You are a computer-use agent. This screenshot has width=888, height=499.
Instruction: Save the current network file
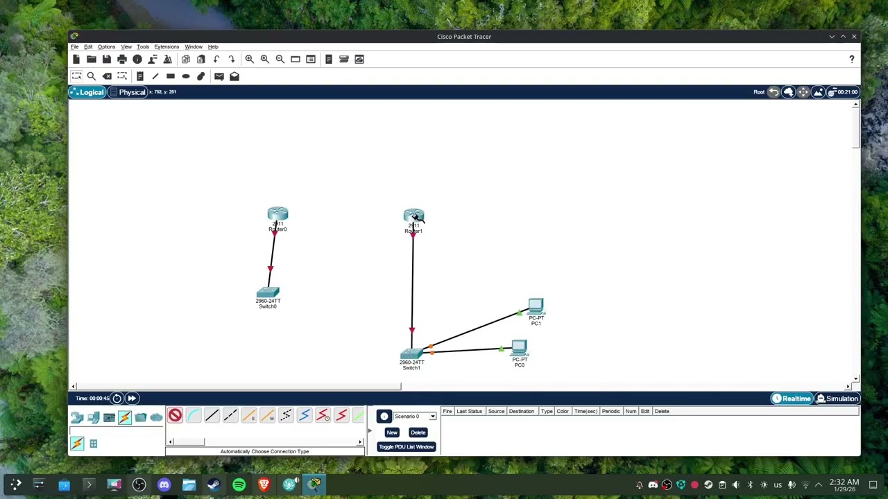tap(107, 60)
